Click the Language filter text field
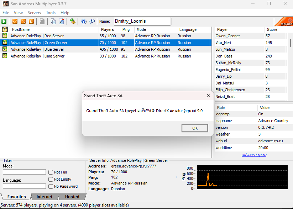 [24, 186]
